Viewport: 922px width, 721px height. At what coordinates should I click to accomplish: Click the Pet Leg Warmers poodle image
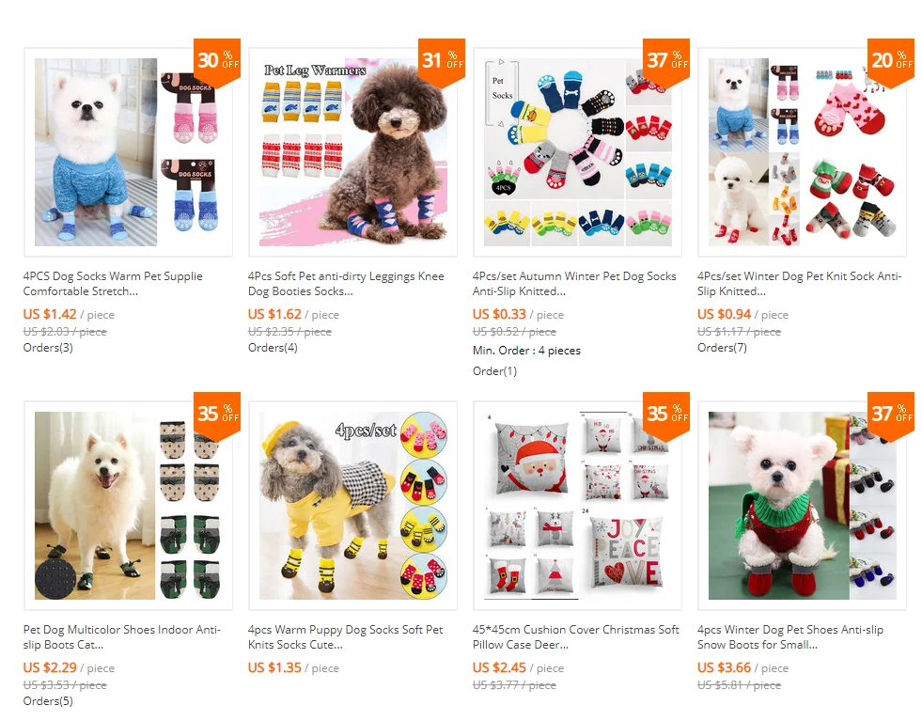pos(352,152)
